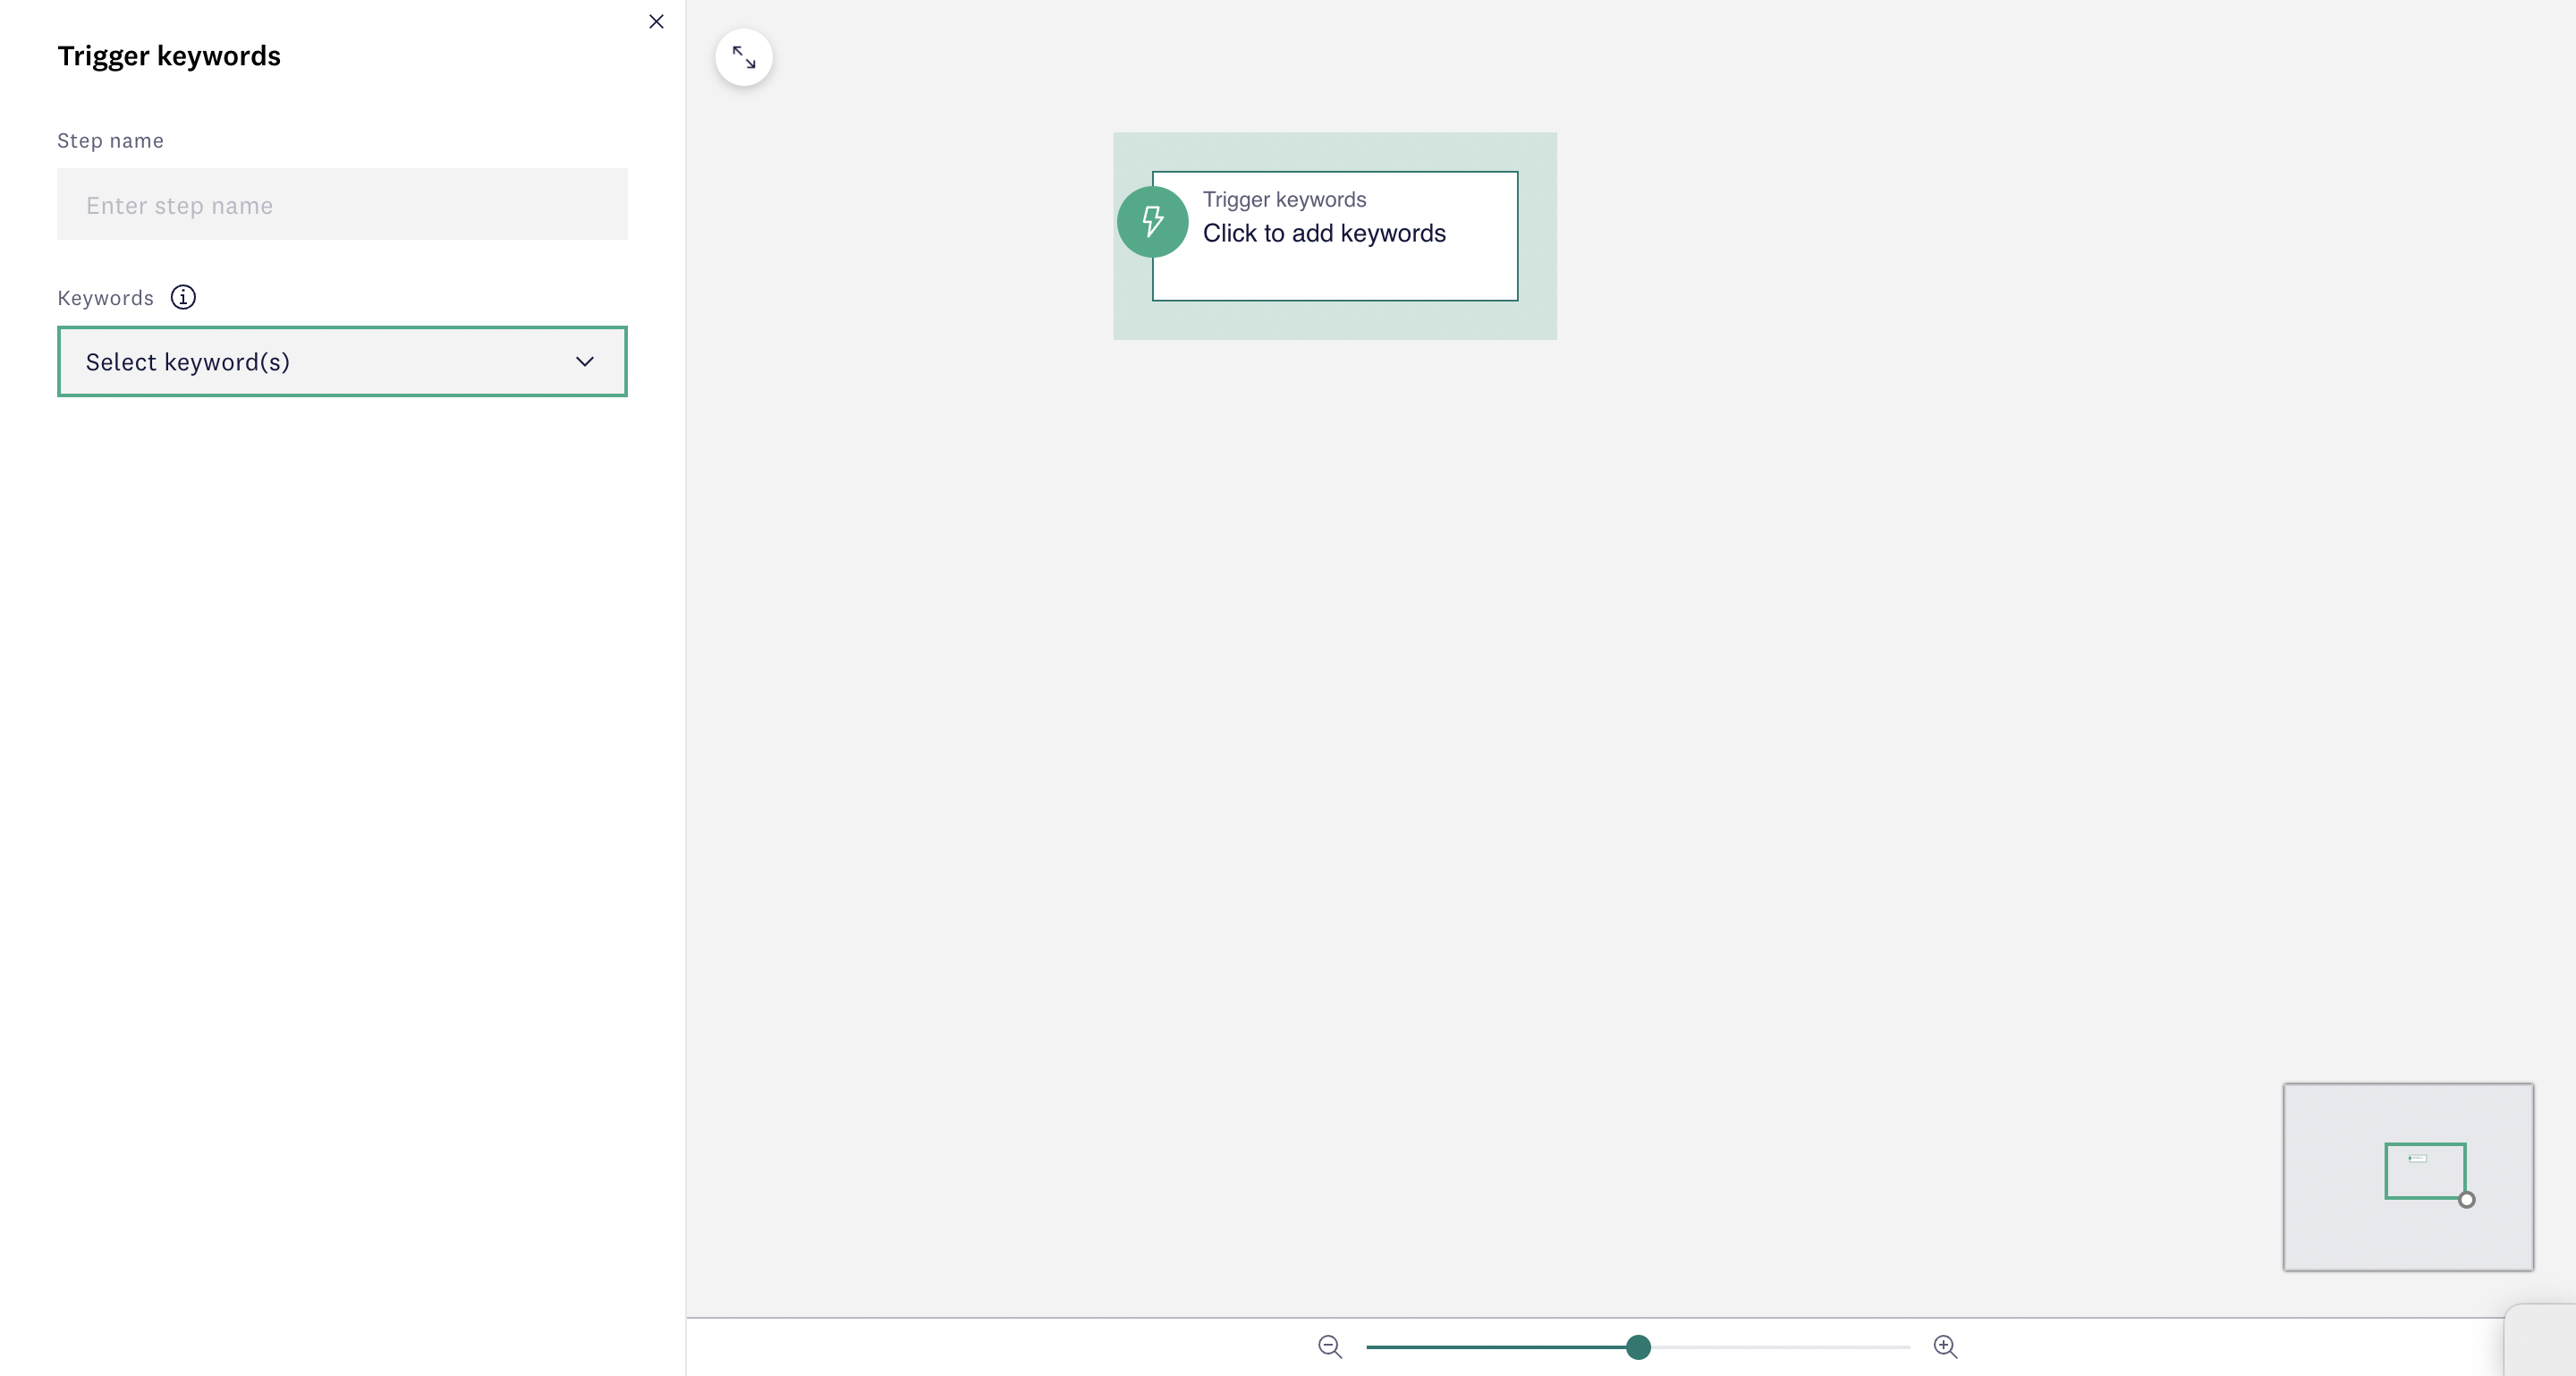The height and width of the screenshot is (1376, 2576).
Task: Select the Click to add keywords node
Action: tap(1335, 236)
